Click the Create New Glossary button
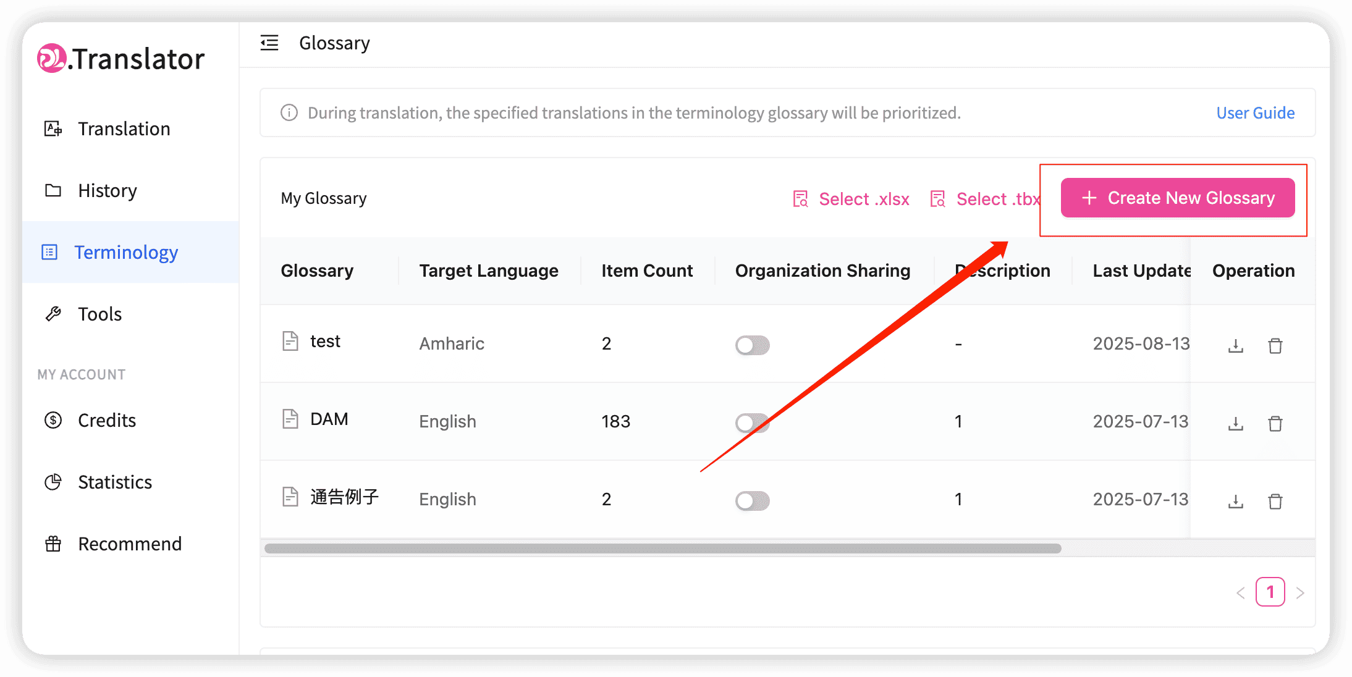1352x677 pixels. (x=1177, y=198)
